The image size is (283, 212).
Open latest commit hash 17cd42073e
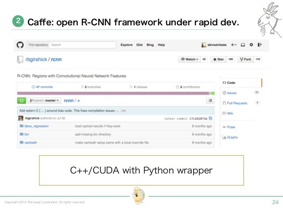pyautogui.click(x=198, y=119)
